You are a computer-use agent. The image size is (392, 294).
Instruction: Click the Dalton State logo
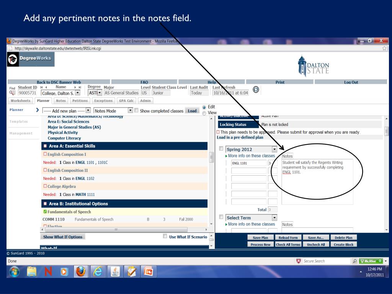coord(313,66)
